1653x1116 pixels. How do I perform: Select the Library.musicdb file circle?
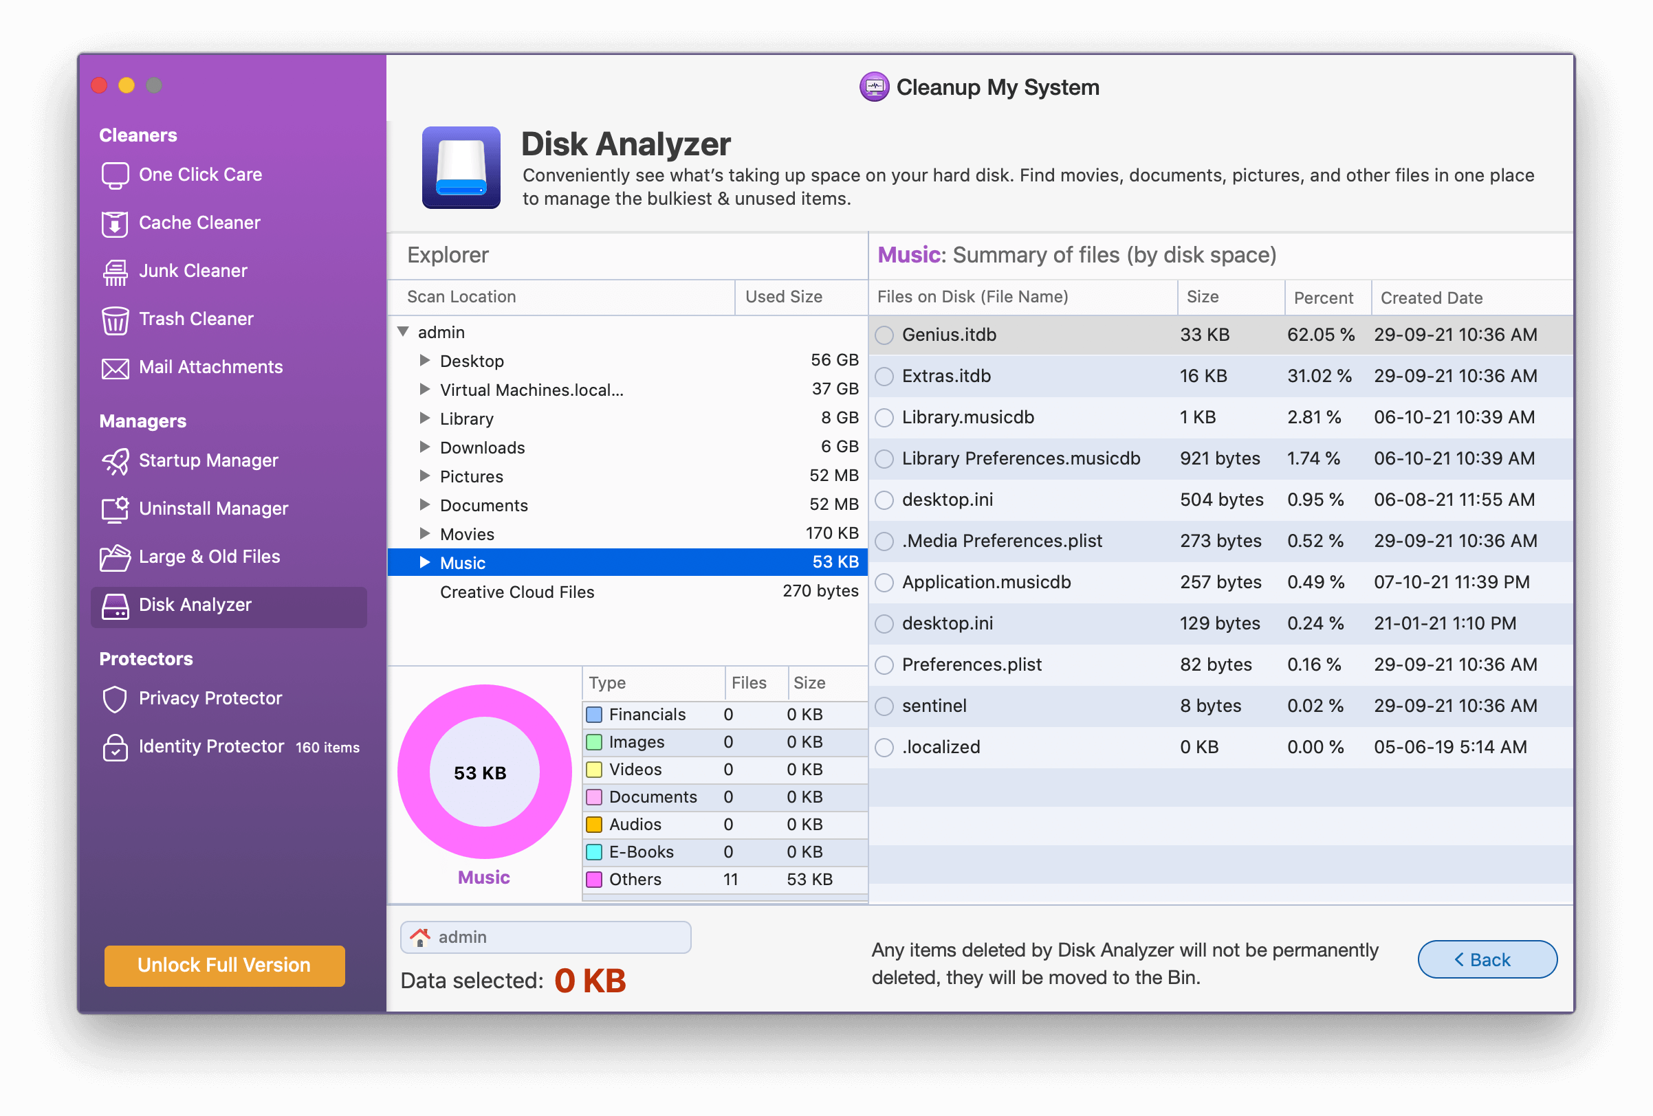(884, 418)
